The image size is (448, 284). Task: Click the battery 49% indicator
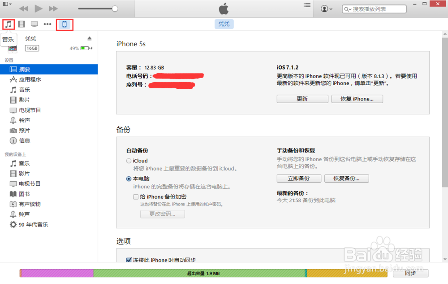pyautogui.click(x=81, y=48)
